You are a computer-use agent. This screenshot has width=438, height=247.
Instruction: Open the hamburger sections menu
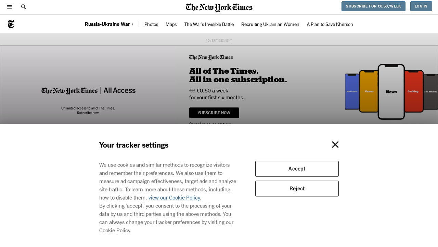pos(9,7)
